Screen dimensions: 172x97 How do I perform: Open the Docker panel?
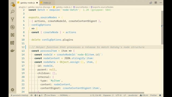tap(13, 51)
